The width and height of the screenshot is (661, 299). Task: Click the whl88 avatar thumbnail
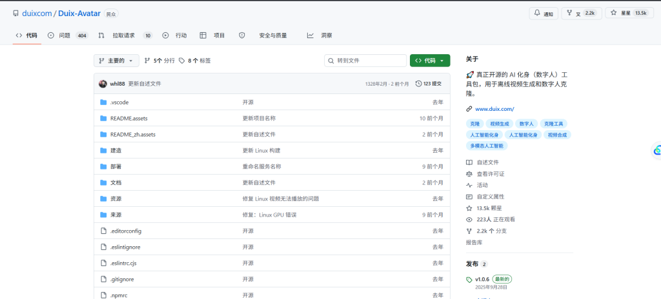click(x=103, y=84)
